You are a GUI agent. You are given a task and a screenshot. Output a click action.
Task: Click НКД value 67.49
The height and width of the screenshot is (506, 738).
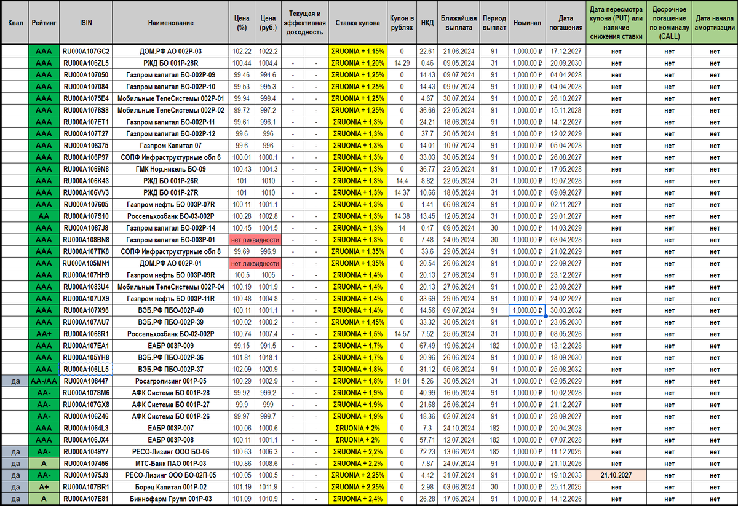[x=426, y=346]
